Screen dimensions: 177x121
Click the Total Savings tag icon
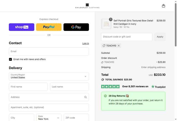(x=103, y=80)
